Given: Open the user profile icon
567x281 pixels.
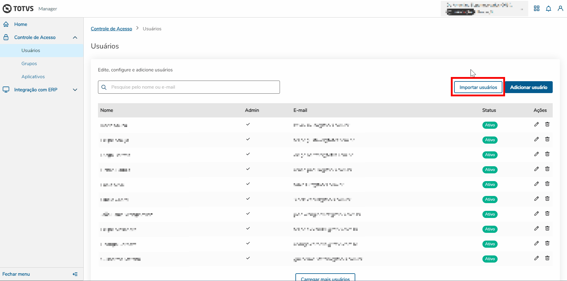Looking at the screenshot, I should [x=560, y=9].
